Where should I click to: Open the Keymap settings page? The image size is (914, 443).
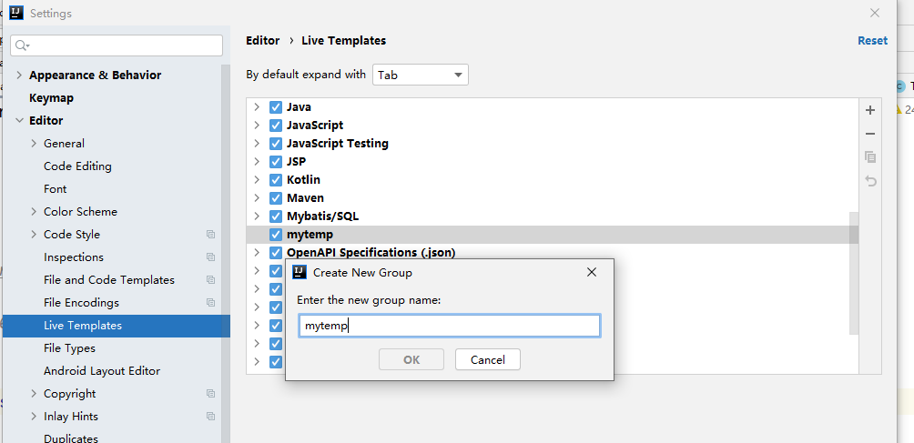point(51,98)
